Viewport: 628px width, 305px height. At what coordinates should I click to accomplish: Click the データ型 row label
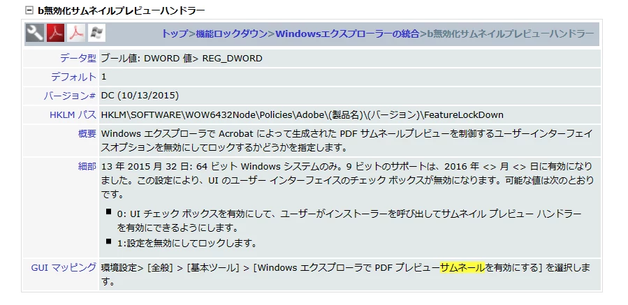78,59
